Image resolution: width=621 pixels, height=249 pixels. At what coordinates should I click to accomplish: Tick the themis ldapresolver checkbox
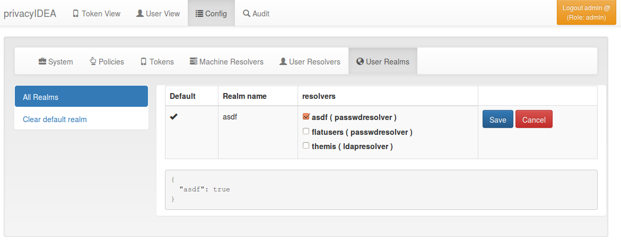pos(306,145)
